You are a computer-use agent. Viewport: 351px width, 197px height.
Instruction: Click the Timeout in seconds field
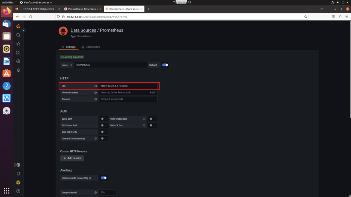(x=128, y=99)
